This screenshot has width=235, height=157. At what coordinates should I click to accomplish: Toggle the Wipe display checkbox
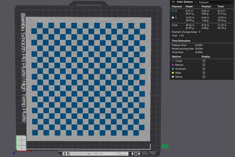tap(204, 73)
